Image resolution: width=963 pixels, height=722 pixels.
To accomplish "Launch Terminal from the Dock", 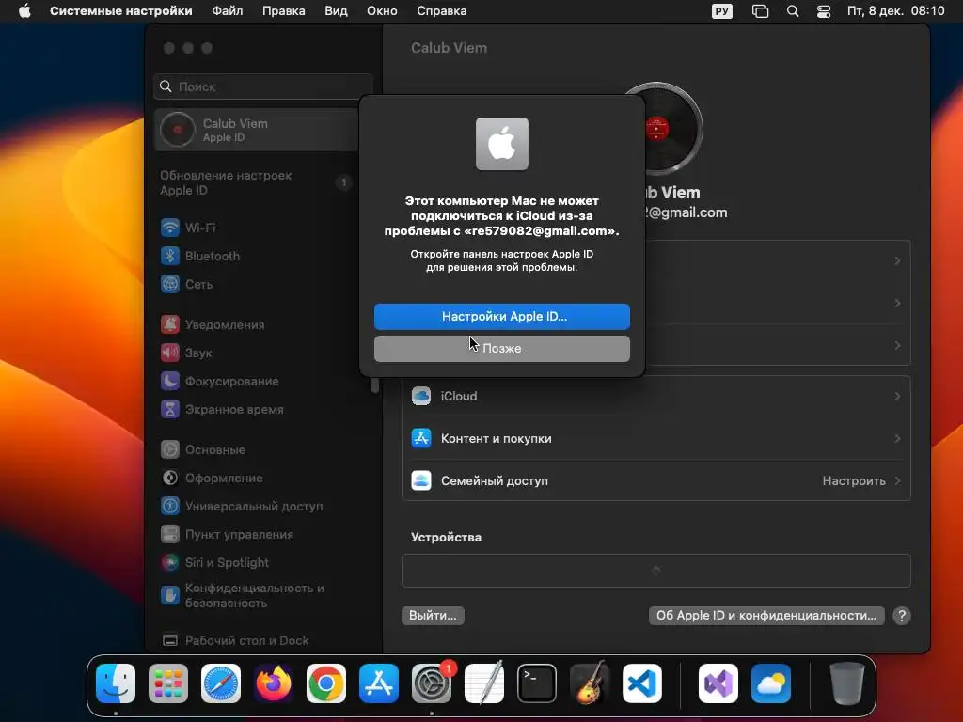I will (537, 684).
